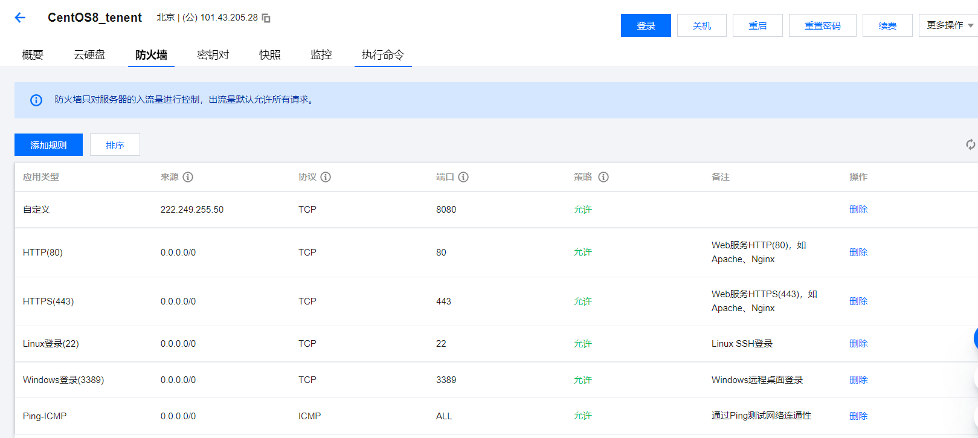Click the CentOS8_tenent instance title
The image size is (978, 438).
[95, 18]
